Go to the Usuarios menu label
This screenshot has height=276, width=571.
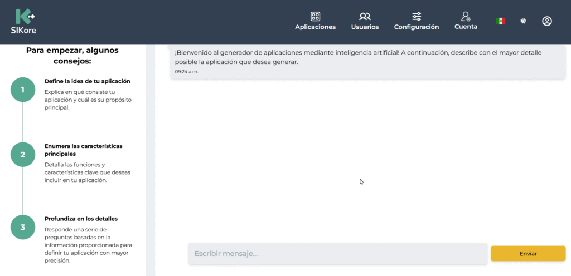coord(365,27)
